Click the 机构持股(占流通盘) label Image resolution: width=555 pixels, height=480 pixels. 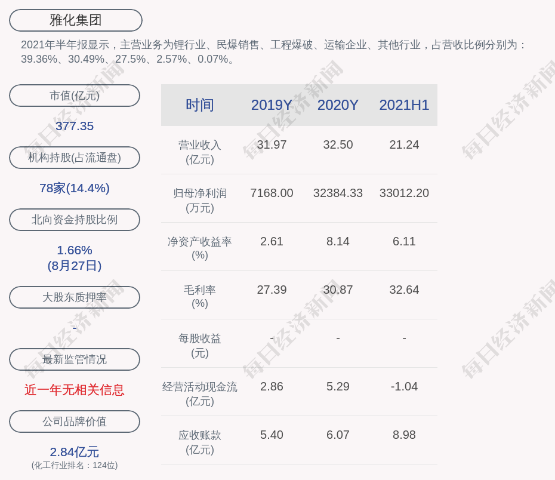point(75,158)
